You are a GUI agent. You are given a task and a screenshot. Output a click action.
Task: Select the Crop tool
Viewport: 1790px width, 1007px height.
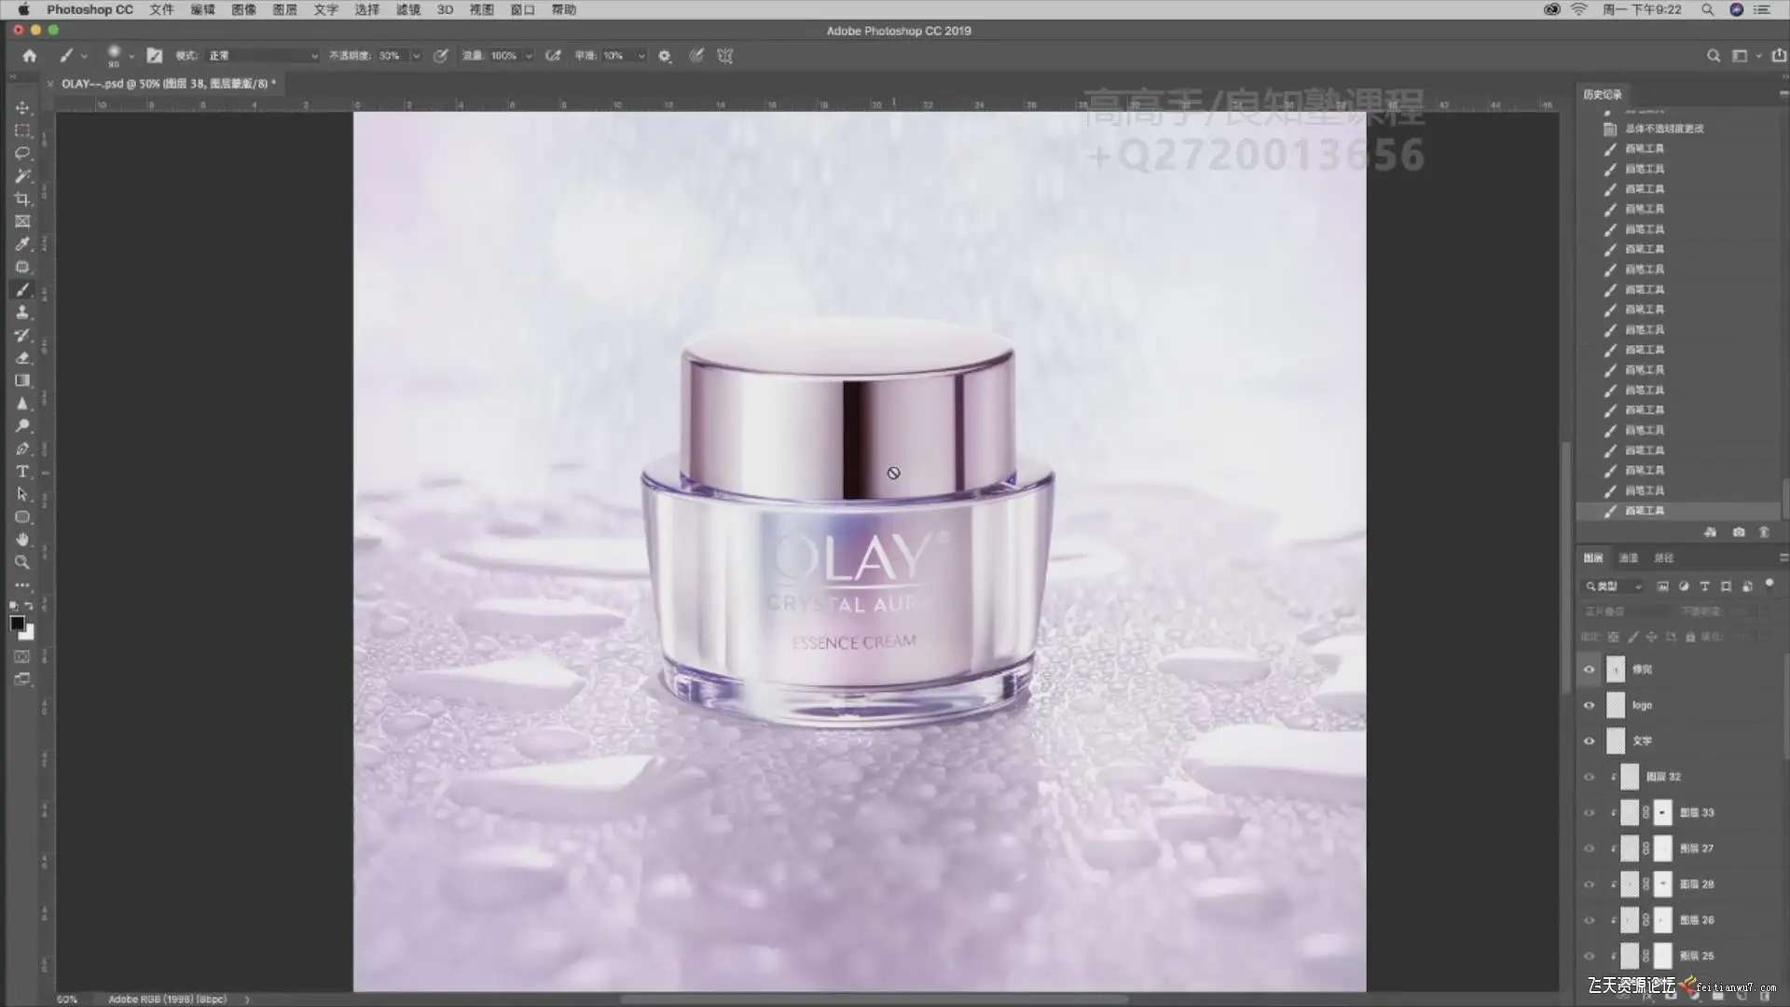point(22,199)
